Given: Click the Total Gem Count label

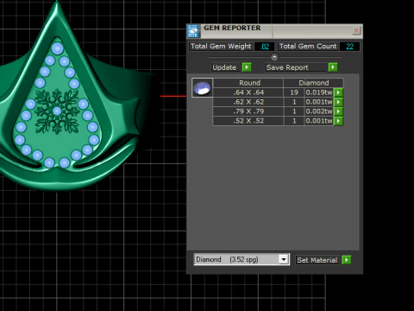Looking at the screenshot, I should 308,47.
